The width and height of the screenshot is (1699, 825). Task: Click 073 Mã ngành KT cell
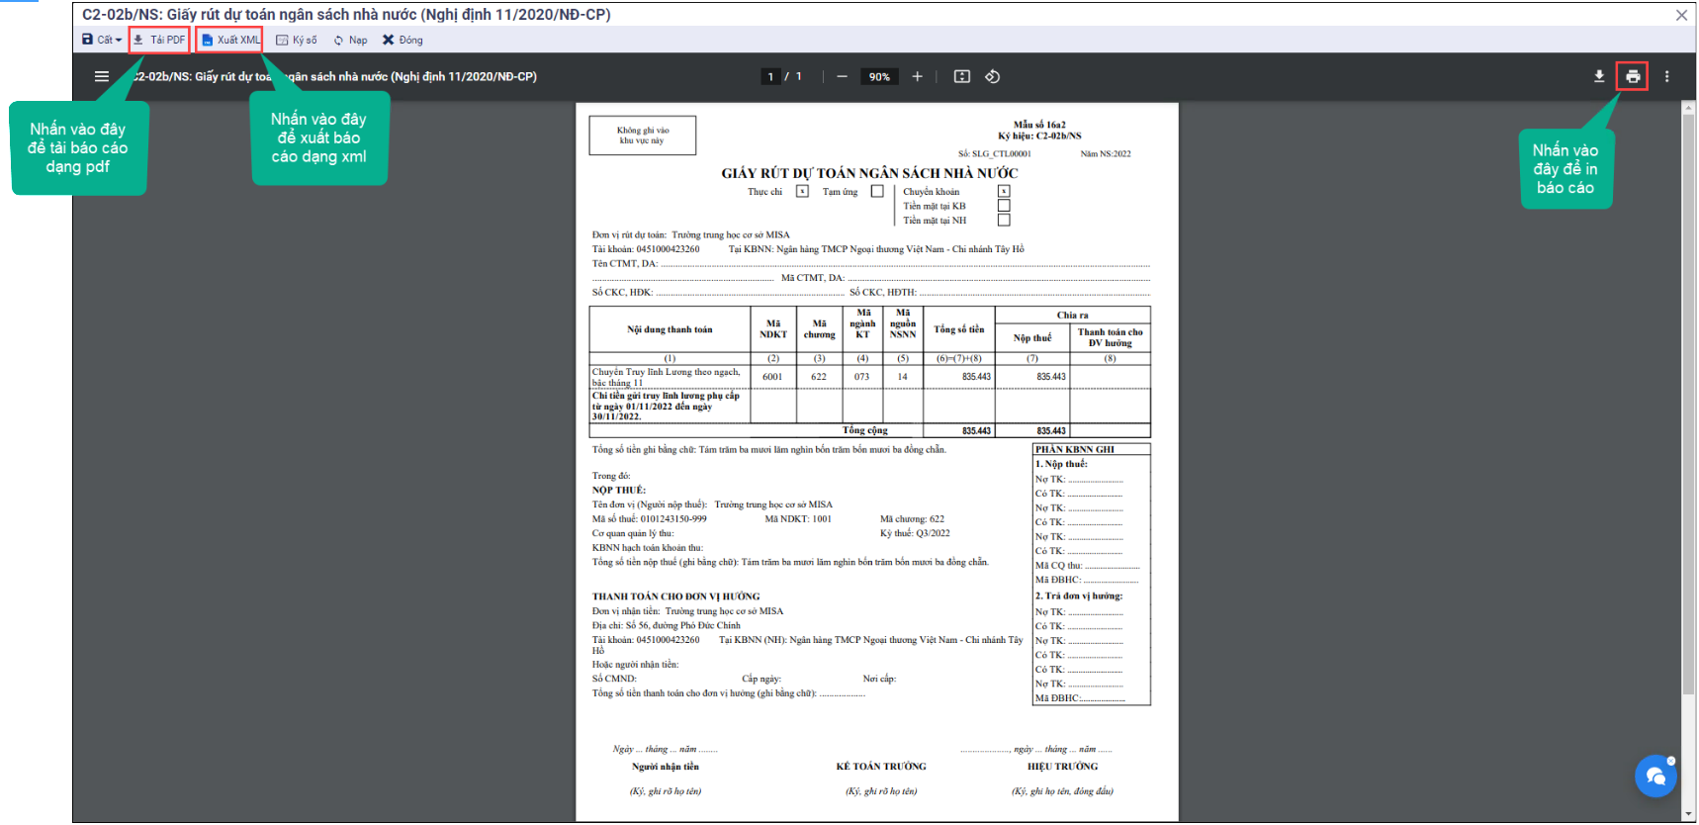862,376
